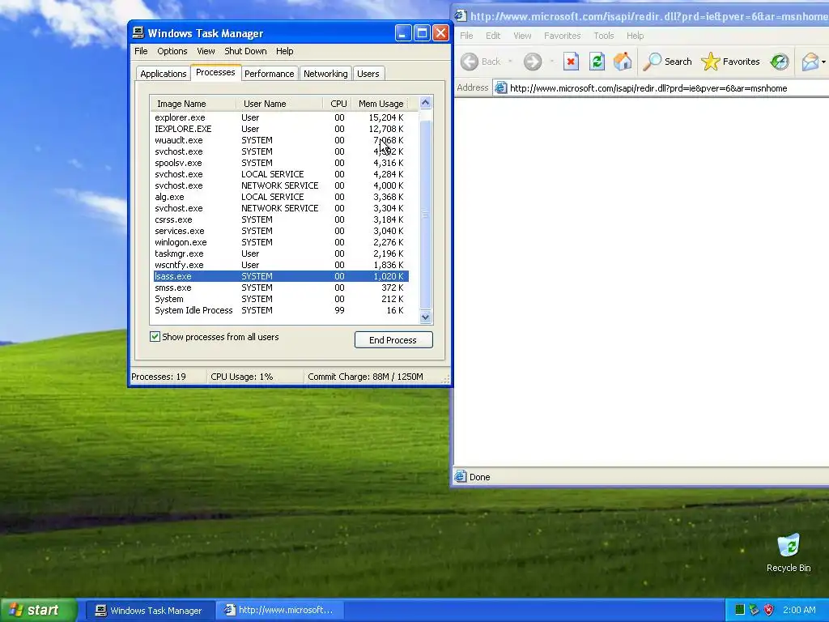Select the wuauclt.exe process row
Viewport: 829px width, 622px height.
(281, 140)
